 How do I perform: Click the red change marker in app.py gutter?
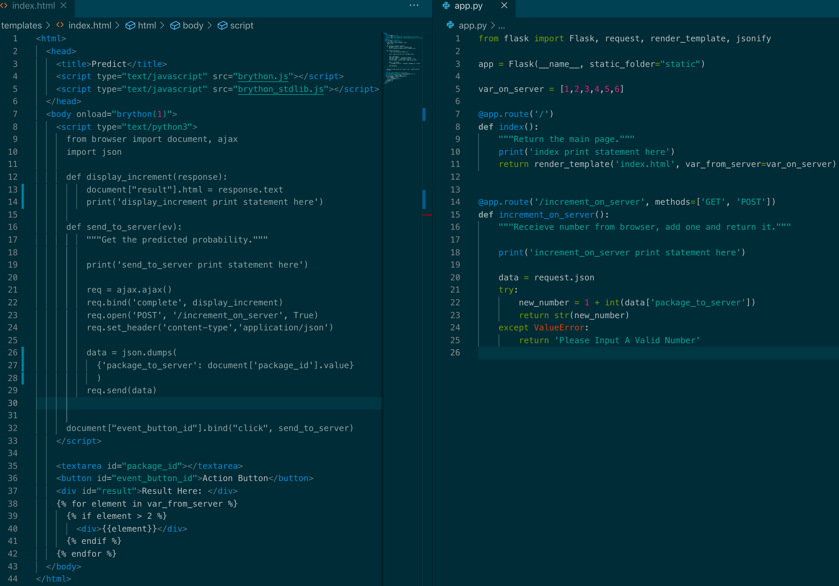428,215
